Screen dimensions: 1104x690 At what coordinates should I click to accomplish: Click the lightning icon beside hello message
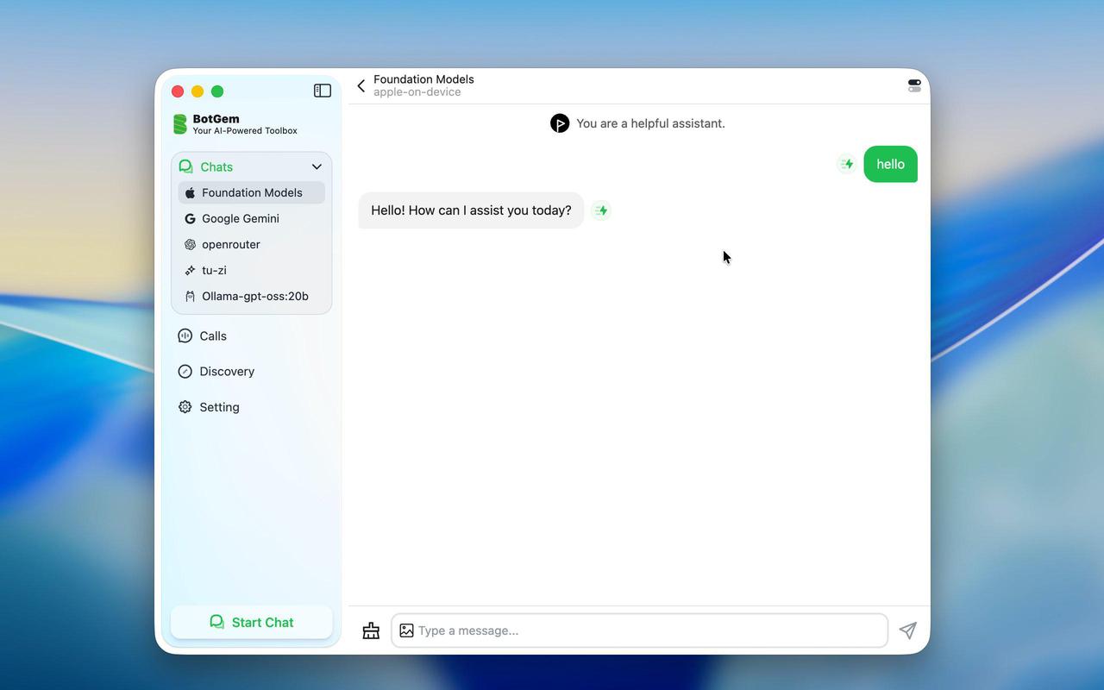(x=847, y=164)
